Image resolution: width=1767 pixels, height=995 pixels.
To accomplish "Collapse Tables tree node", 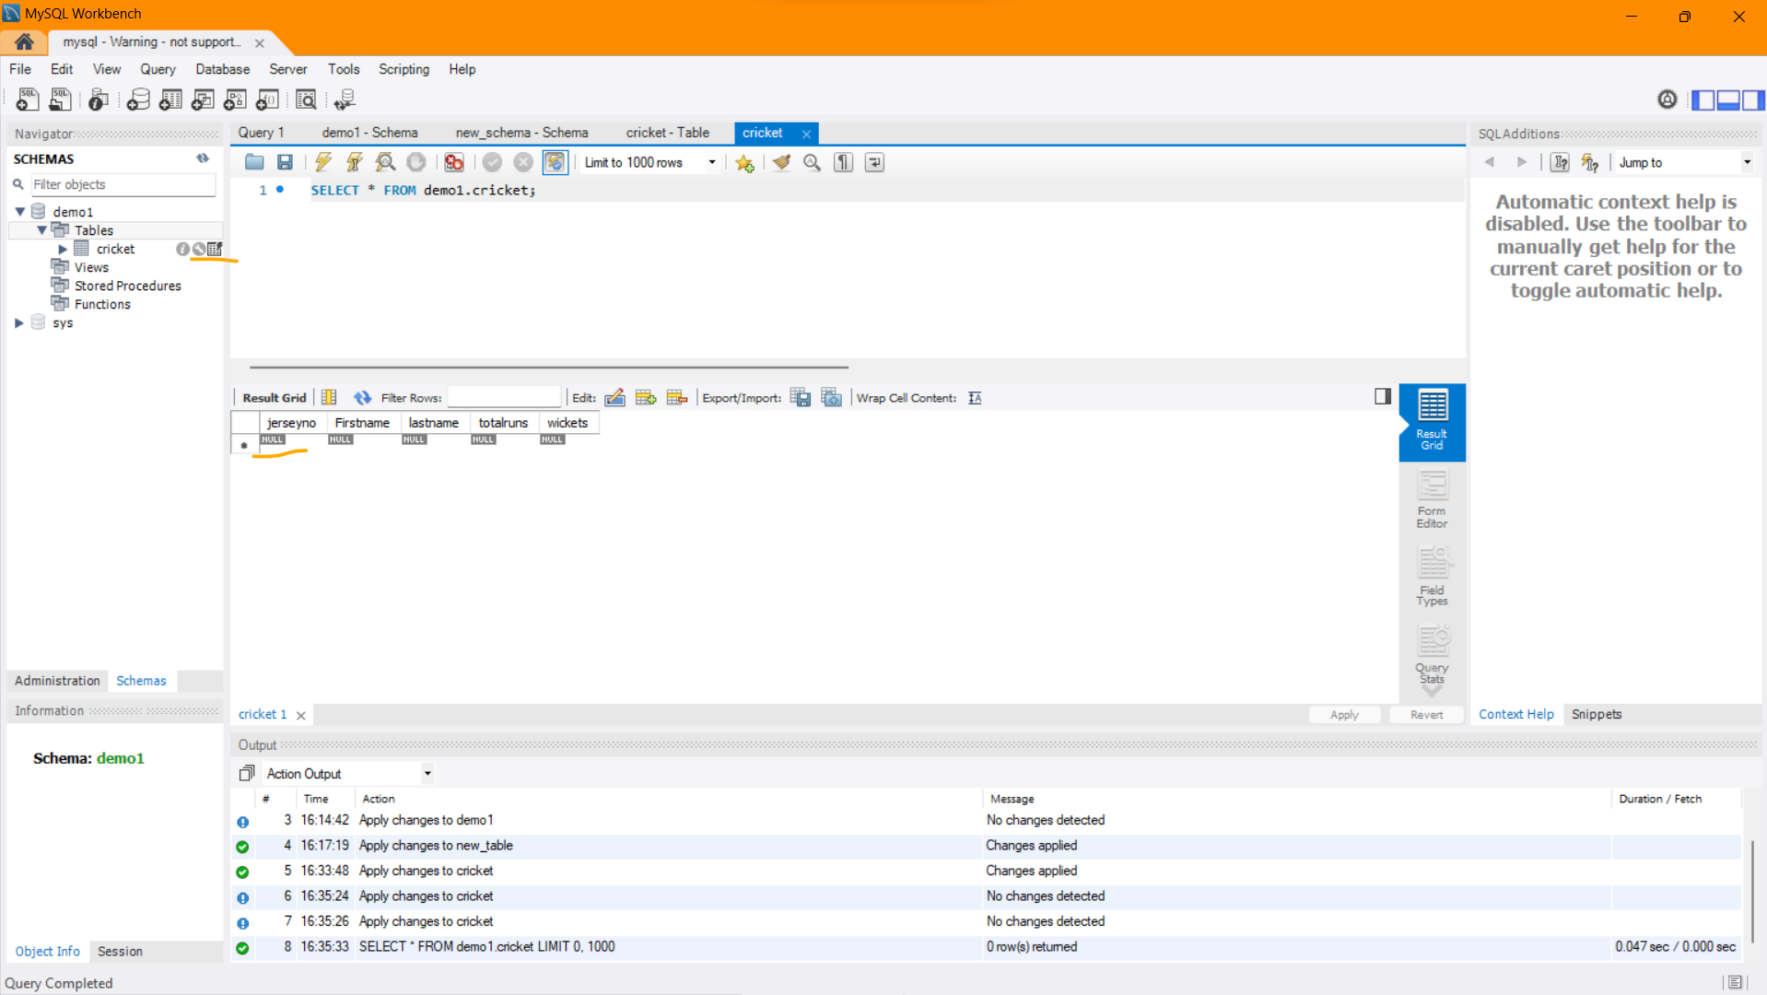I will pyautogui.click(x=41, y=230).
